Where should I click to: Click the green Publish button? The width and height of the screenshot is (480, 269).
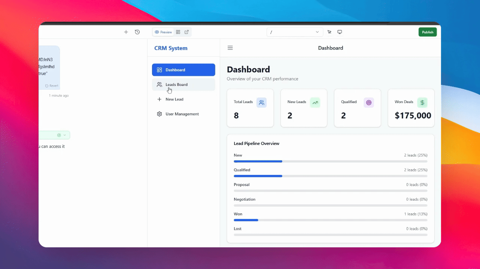pos(428,32)
